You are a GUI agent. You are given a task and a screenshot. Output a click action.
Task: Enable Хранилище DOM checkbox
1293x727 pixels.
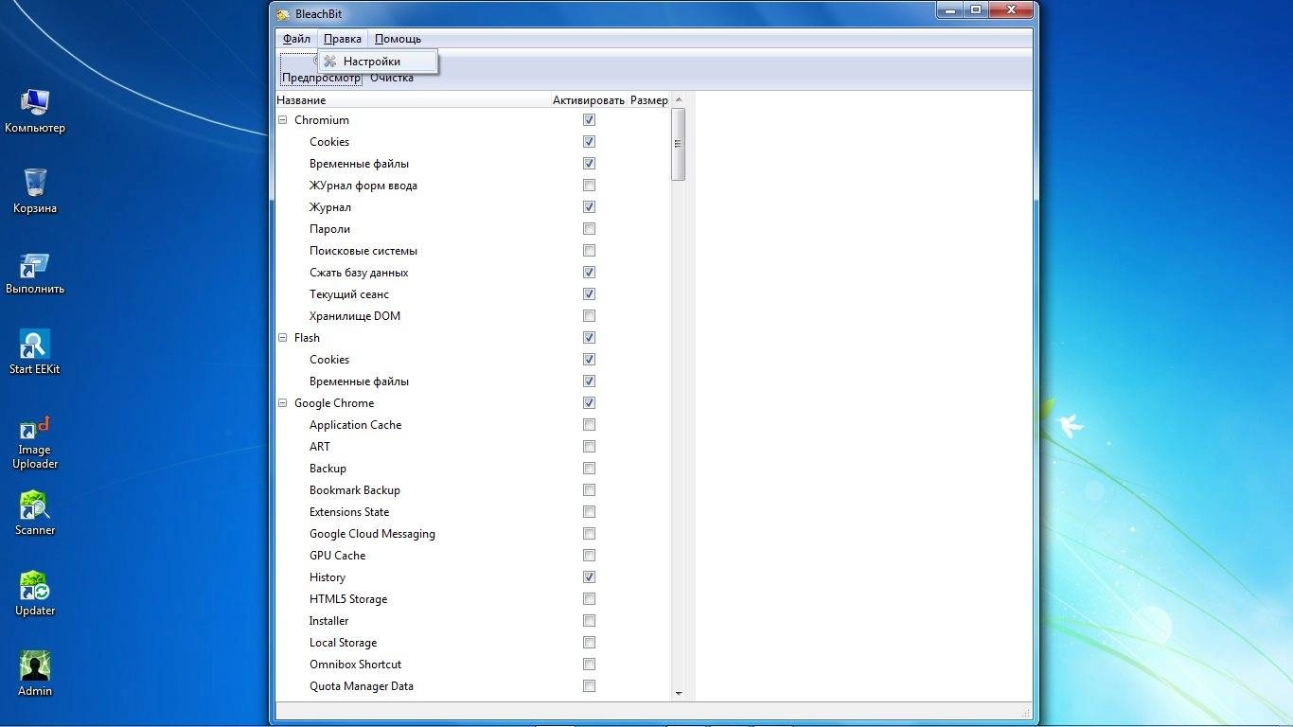(x=589, y=316)
